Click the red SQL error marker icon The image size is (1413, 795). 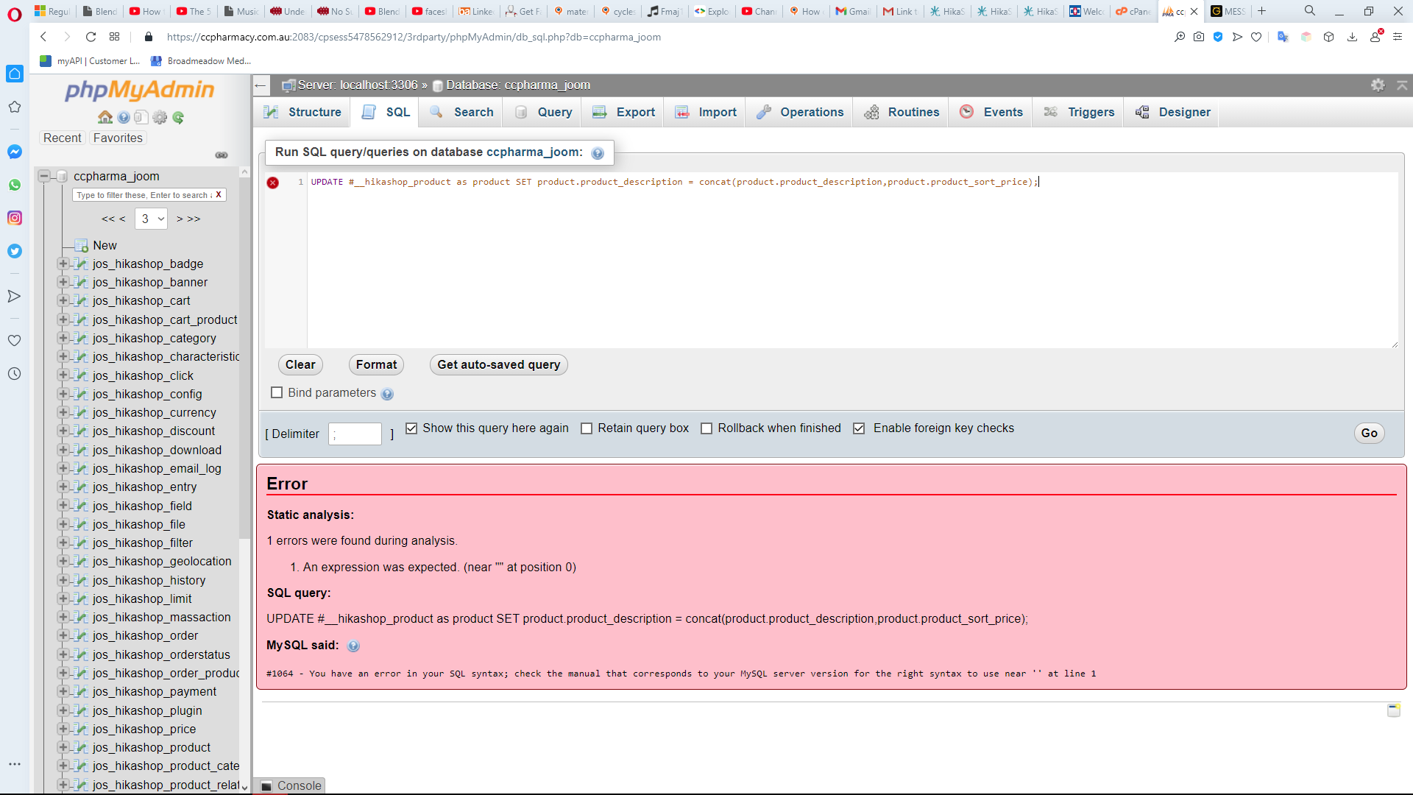click(273, 183)
